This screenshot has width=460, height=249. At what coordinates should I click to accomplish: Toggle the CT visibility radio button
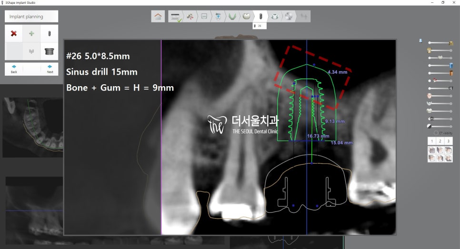(436, 133)
